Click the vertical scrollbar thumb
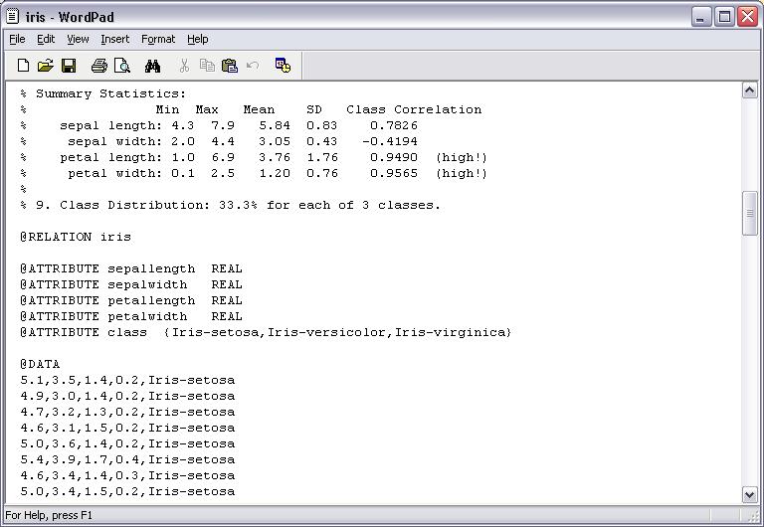The image size is (764, 527). coord(749,214)
